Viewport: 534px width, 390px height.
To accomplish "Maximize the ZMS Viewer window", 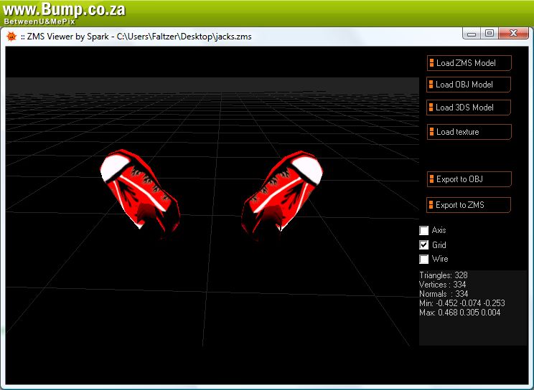I will pos(489,34).
